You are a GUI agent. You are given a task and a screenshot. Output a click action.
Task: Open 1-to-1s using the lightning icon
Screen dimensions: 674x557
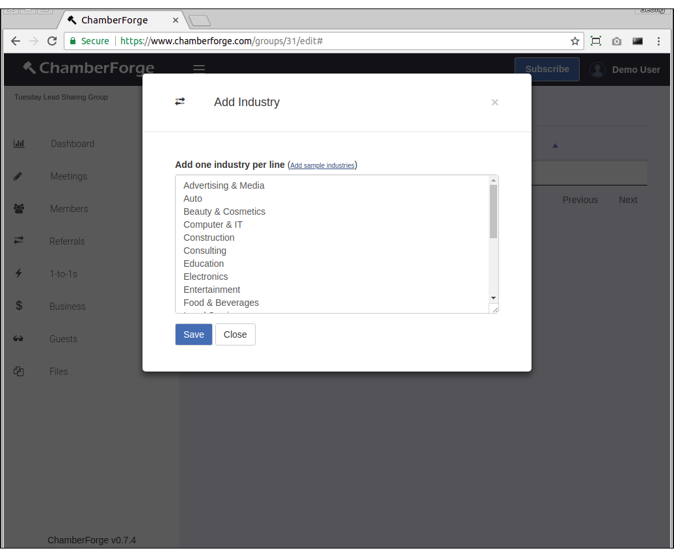tap(18, 273)
